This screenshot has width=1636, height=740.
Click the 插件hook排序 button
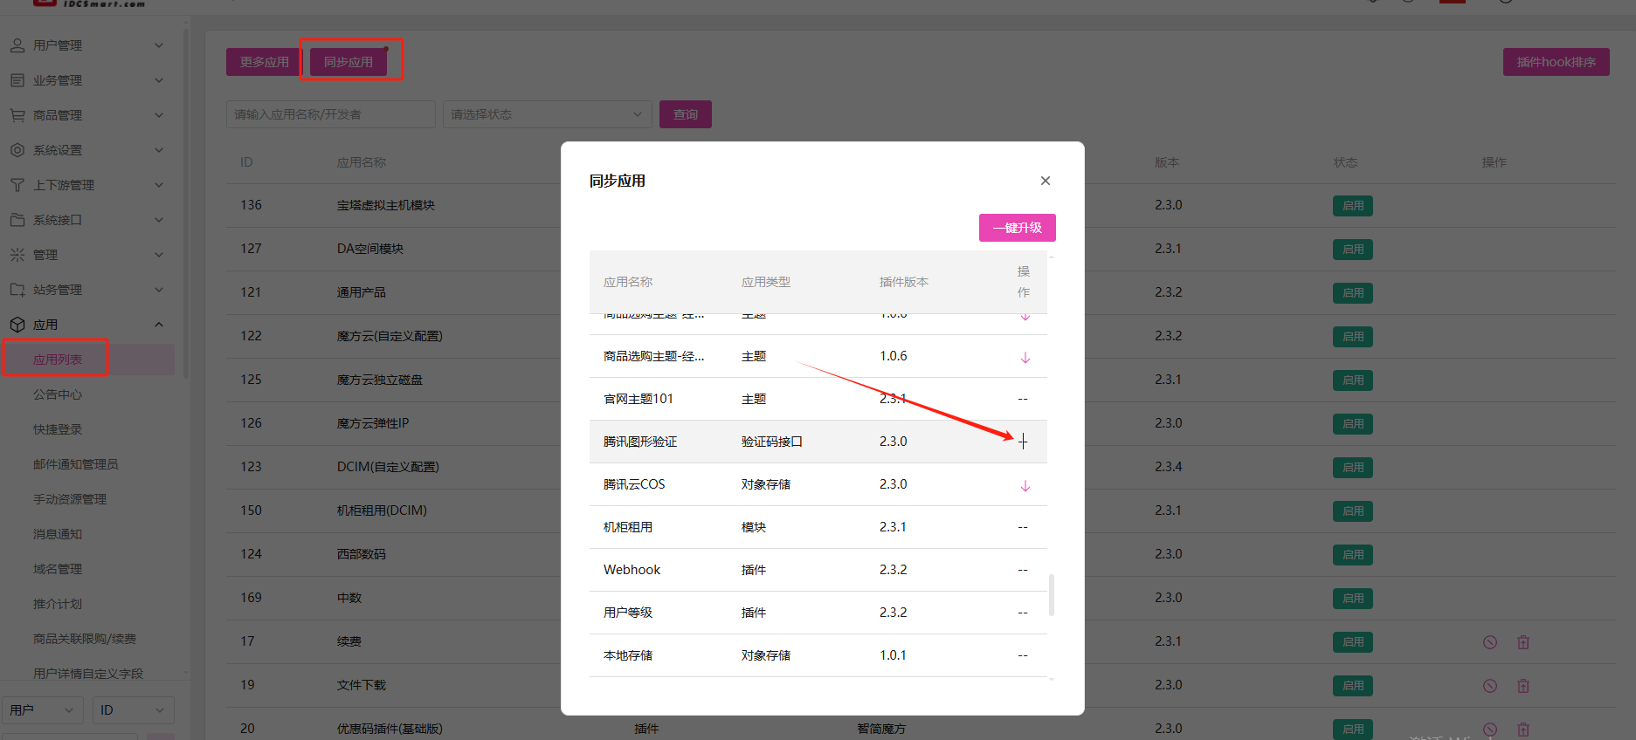[1557, 62]
